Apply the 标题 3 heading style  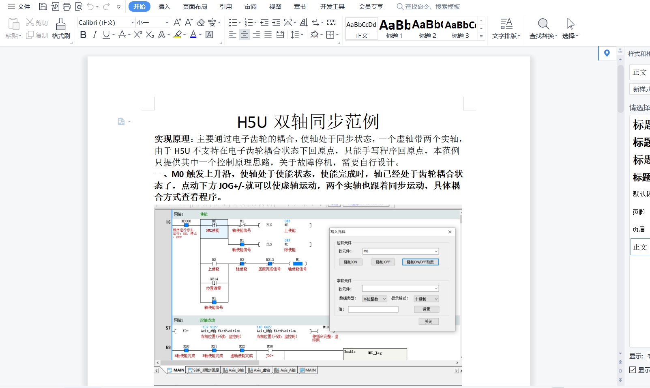[x=460, y=28]
